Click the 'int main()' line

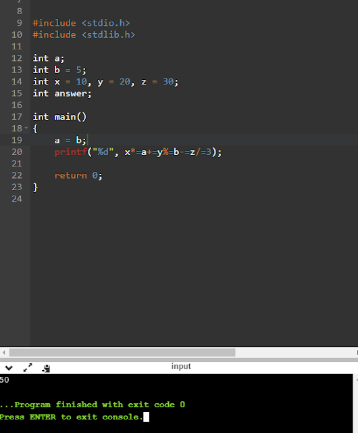(x=59, y=117)
